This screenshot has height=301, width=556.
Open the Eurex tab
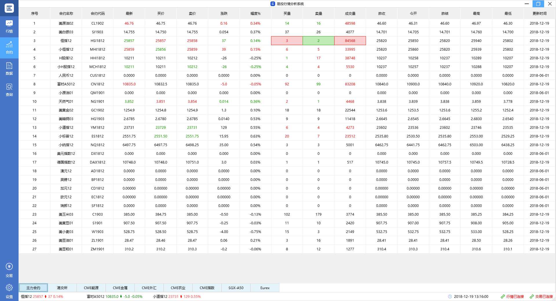tap(265, 288)
